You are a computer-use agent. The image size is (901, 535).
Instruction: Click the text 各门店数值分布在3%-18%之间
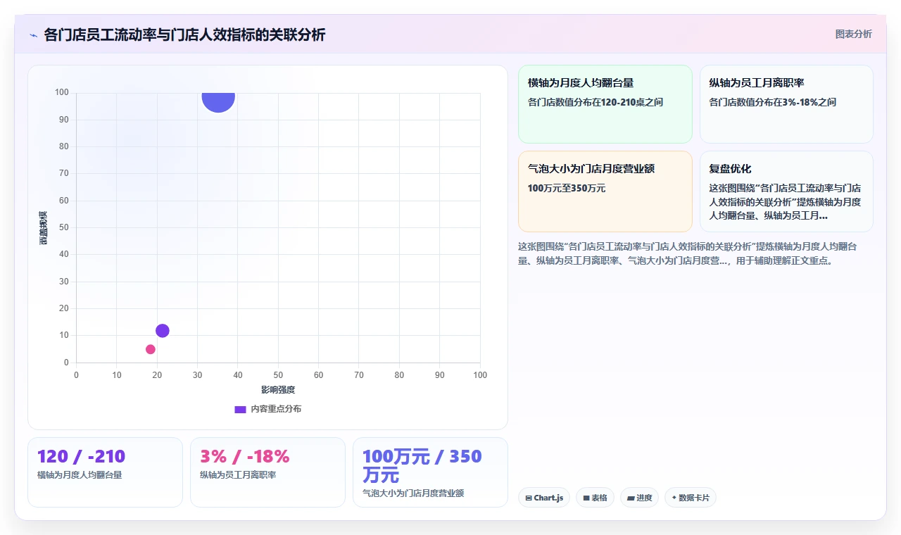772,102
